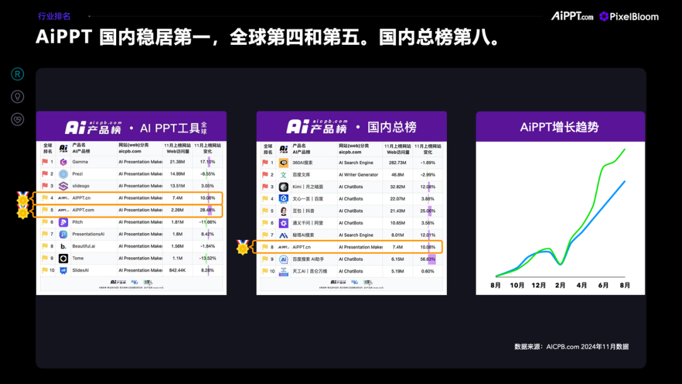Click the red flag beside Gamma rank 1
This screenshot has height=384, width=682.
click(x=45, y=162)
